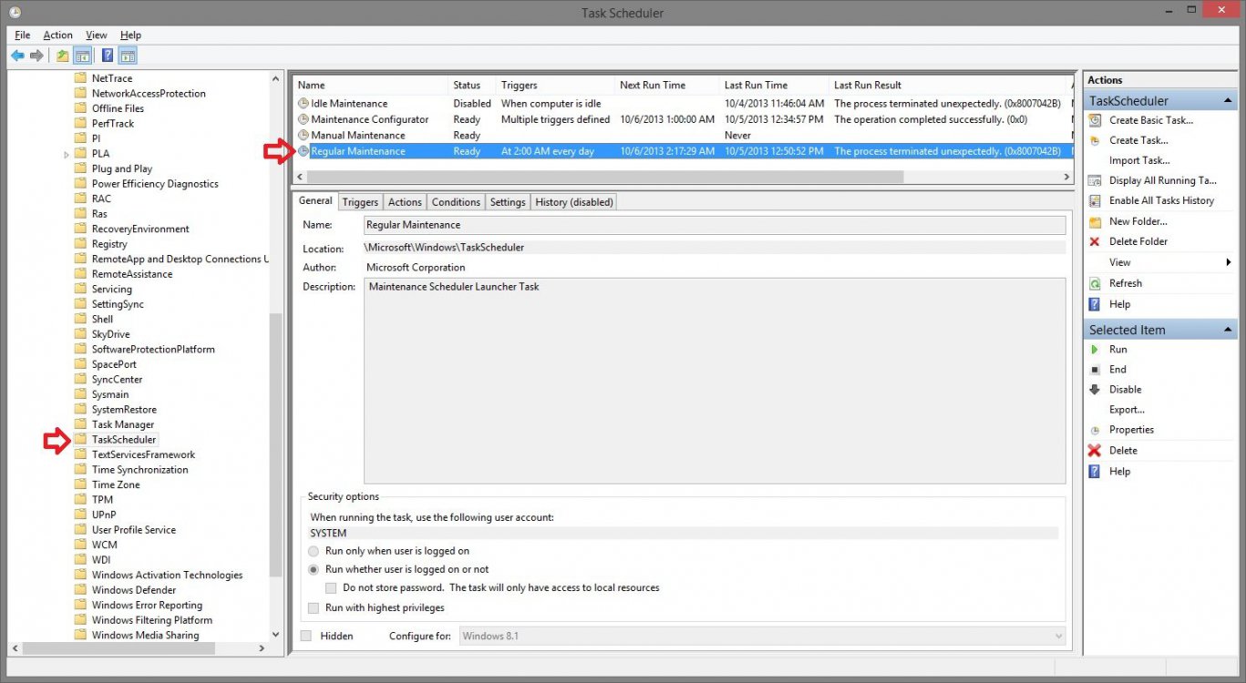Switch to the History (disabled) tab
Screen dimensions: 1246x683
coord(574,202)
